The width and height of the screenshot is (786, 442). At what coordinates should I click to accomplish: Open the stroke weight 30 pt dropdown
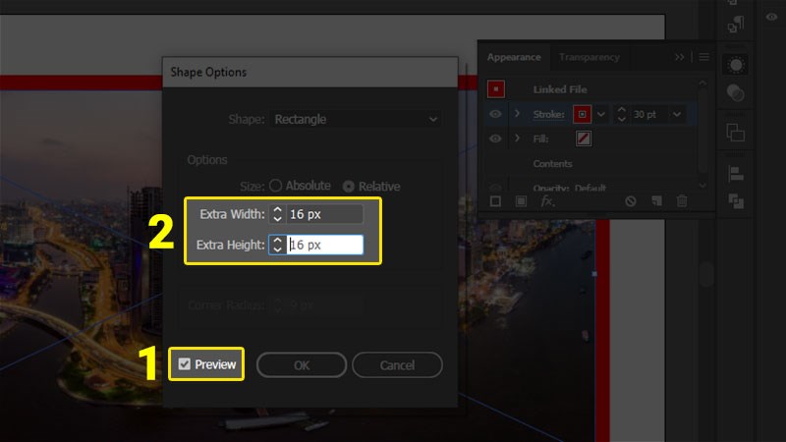(x=677, y=114)
